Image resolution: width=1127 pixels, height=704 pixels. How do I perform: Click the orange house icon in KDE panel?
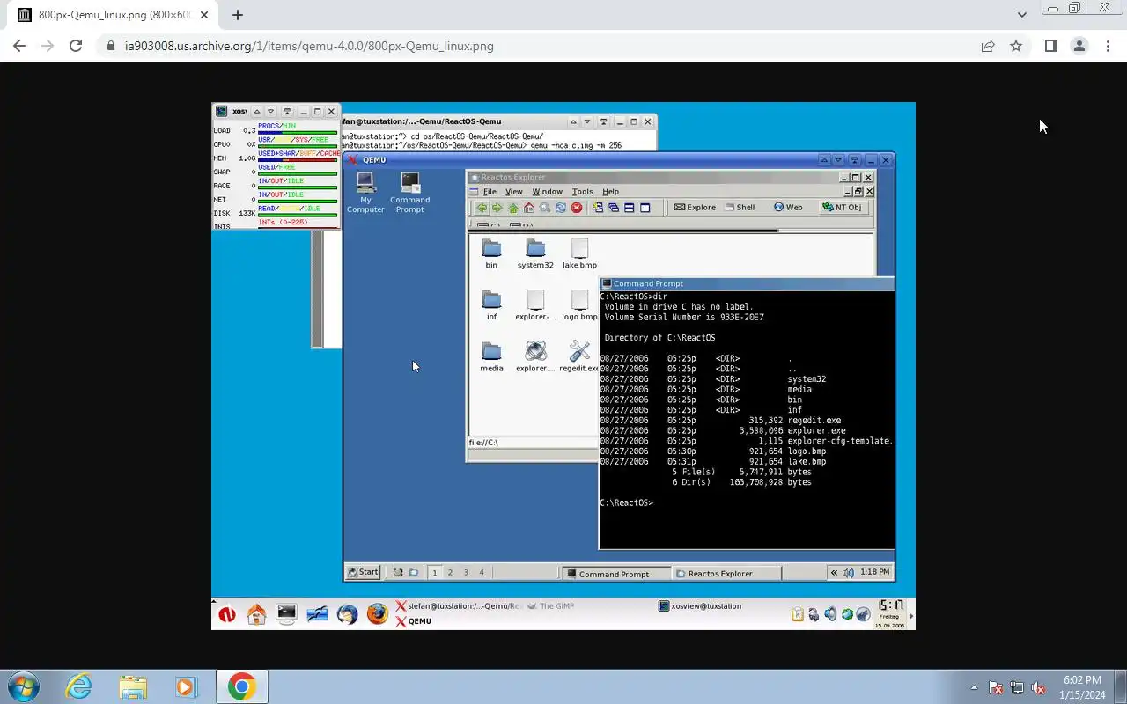256,613
